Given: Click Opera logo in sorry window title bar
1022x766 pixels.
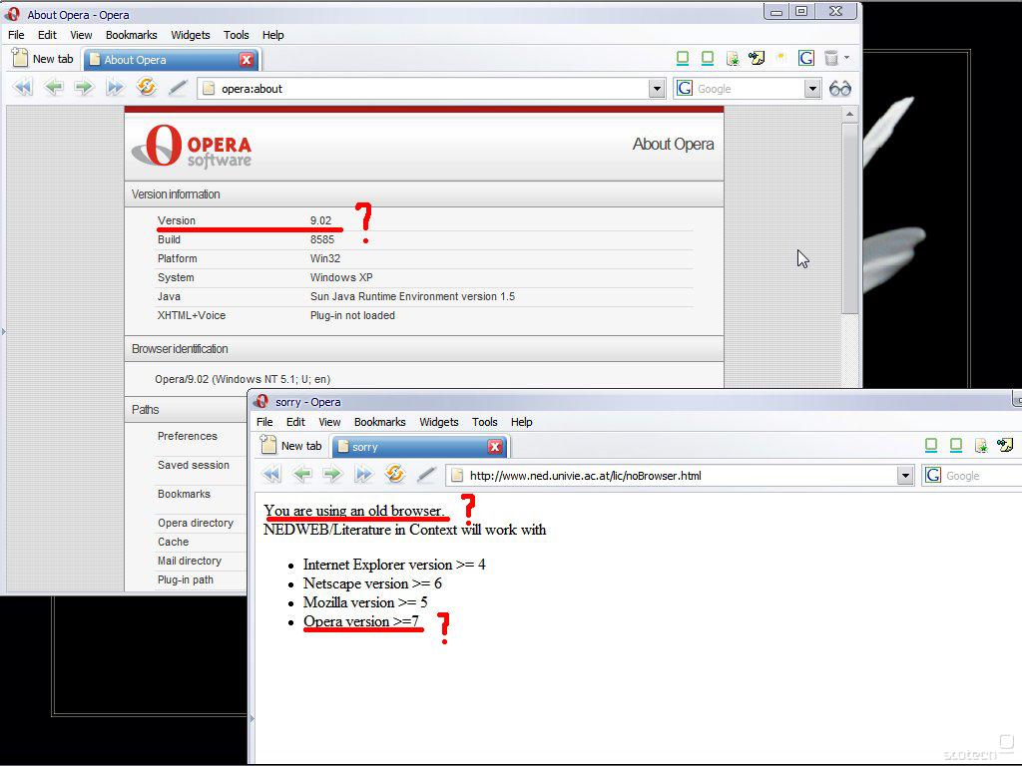Looking at the screenshot, I should click(261, 401).
